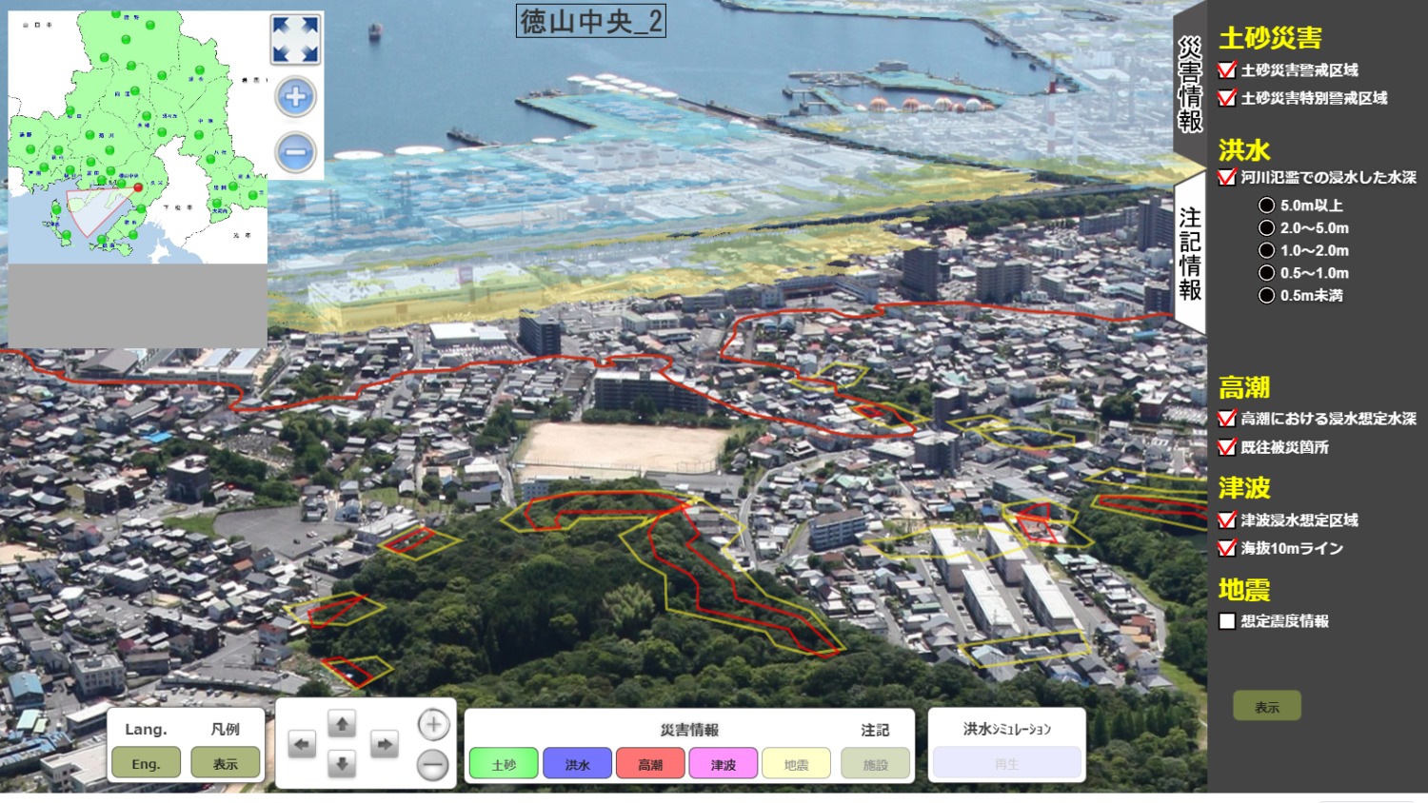Zoom out the panorama using bottom minus

point(433,764)
